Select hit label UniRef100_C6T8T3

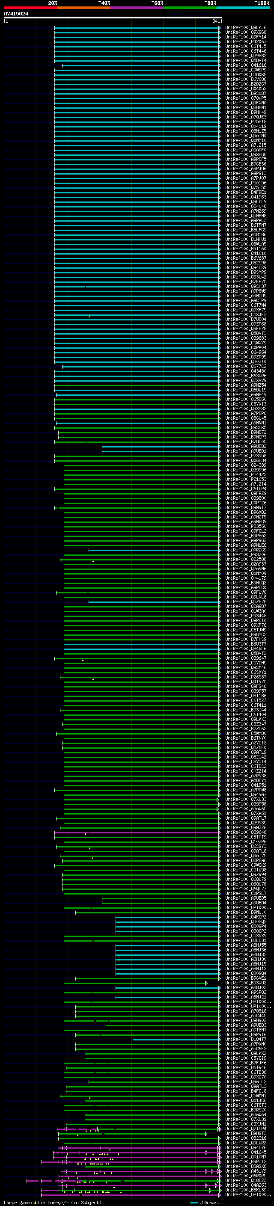tap(246, 1105)
